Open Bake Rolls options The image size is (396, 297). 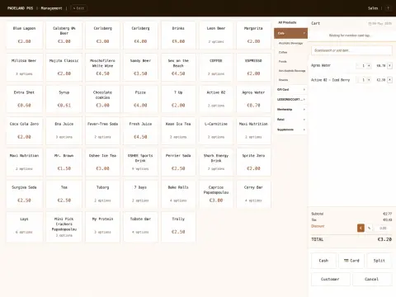178,194
